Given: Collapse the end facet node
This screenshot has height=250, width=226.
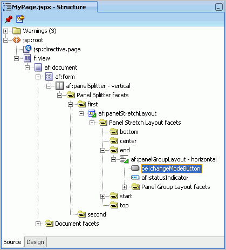Looking at the screenshot, I should [102, 150].
